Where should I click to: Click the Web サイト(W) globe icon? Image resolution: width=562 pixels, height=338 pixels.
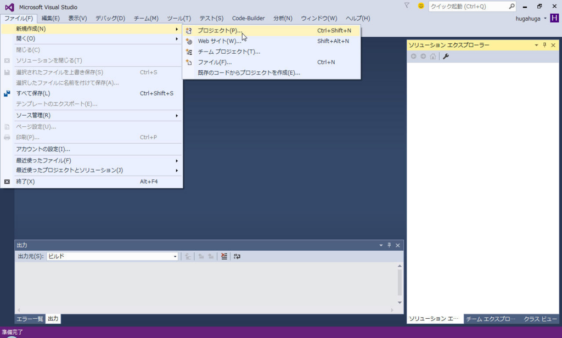click(x=189, y=41)
